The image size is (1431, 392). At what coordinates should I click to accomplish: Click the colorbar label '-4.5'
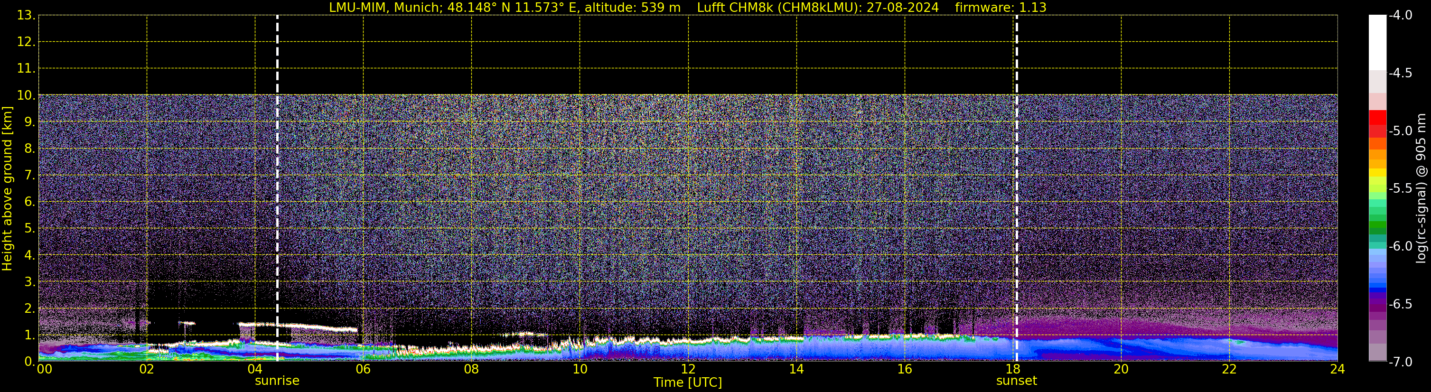point(1400,73)
